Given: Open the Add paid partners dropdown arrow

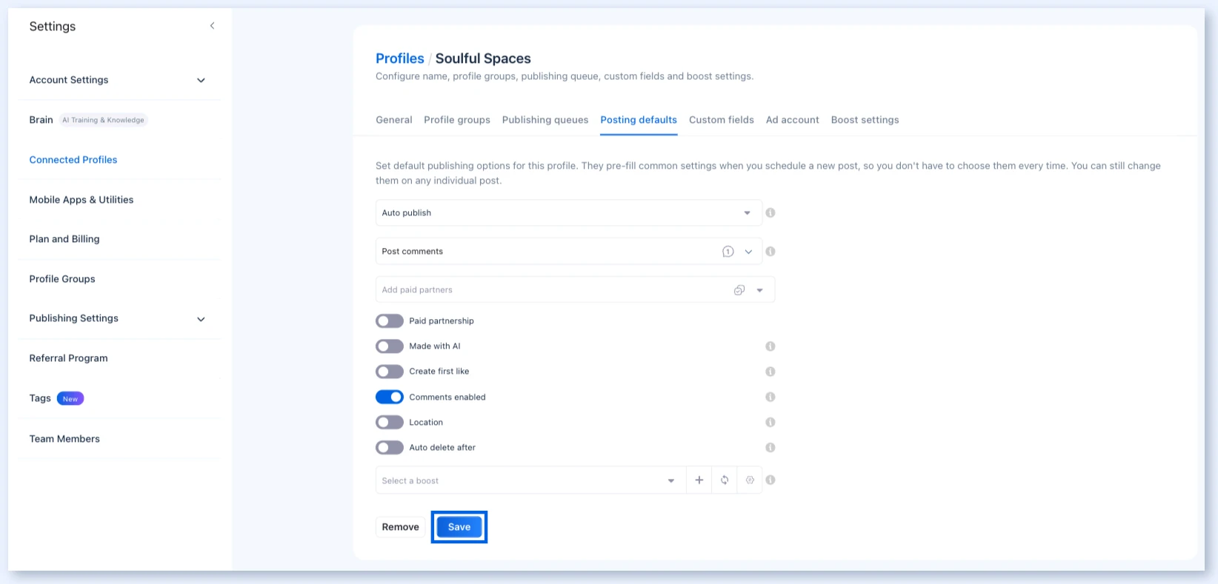Looking at the screenshot, I should (759, 290).
